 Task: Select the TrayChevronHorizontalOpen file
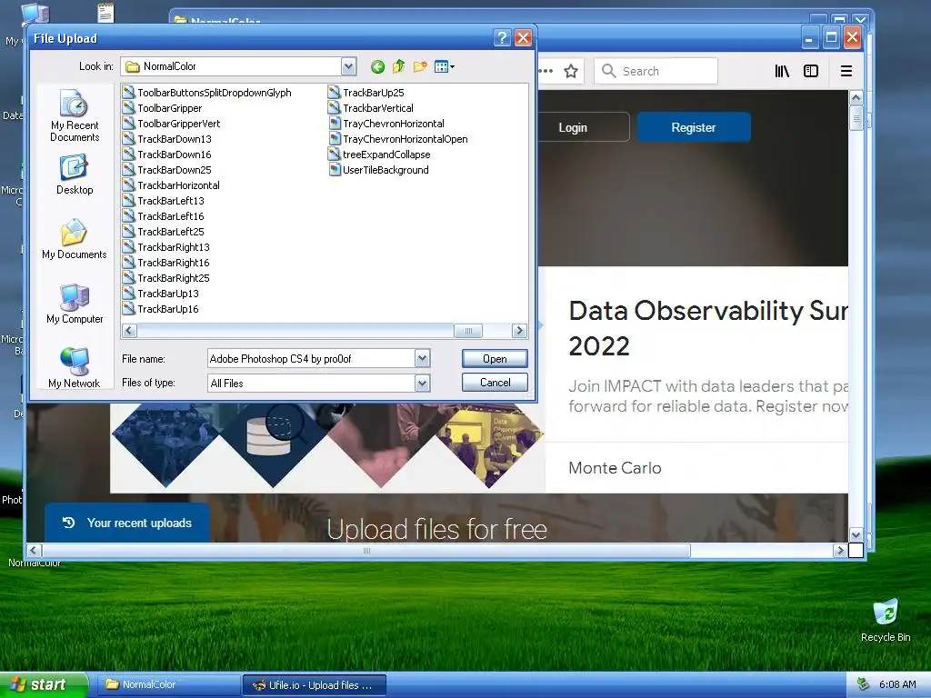(x=398, y=139)
